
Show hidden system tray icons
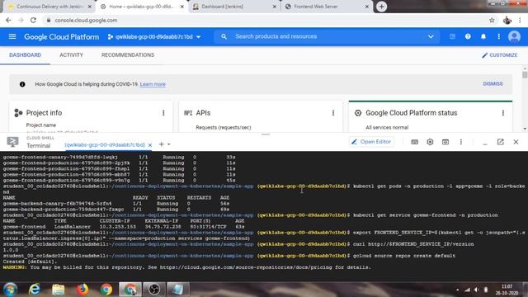458,290
